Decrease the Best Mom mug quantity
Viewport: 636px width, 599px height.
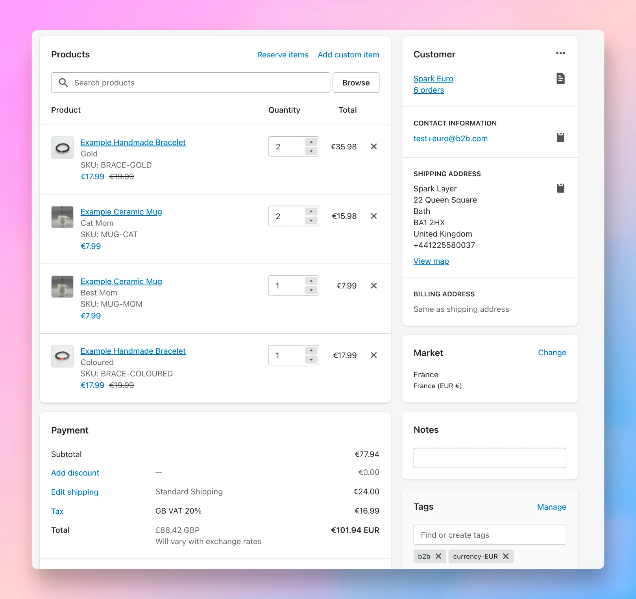pyautogui.click(x=311, y=290)
